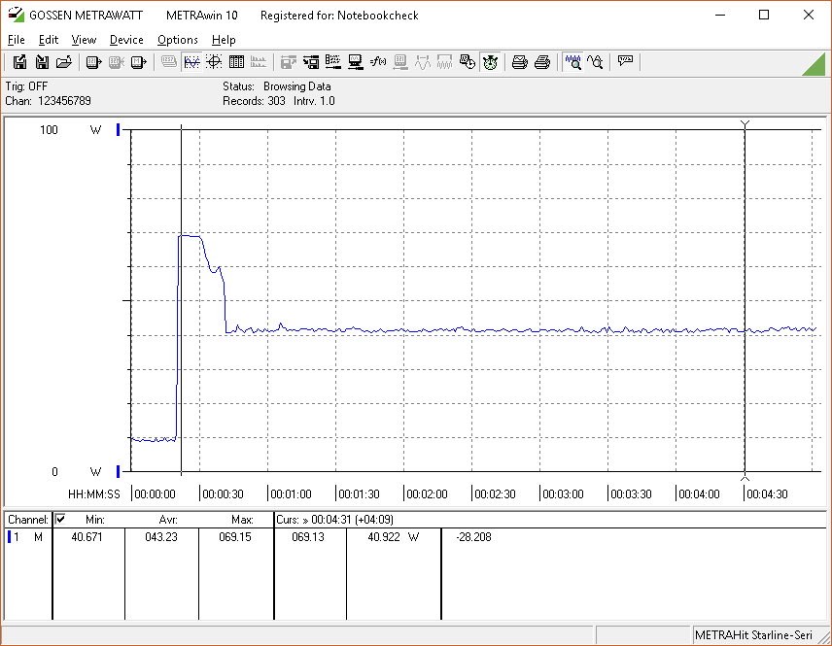Click the left printer toolbar icon
This screenshot has width=832, height=646.
(520, 62)
